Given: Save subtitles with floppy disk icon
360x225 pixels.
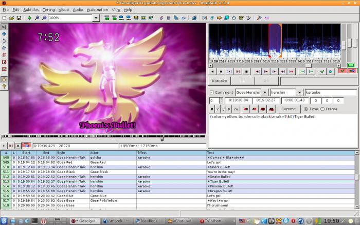Looking at the screenshot, I should 19,18.
